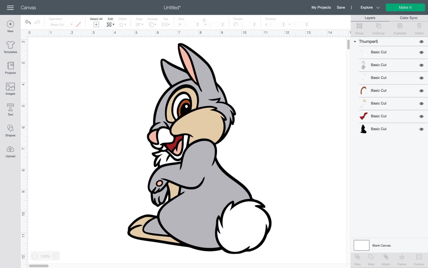Click Save in the top bar
This screenshot has height=268, width=428.
click(341, 7)
